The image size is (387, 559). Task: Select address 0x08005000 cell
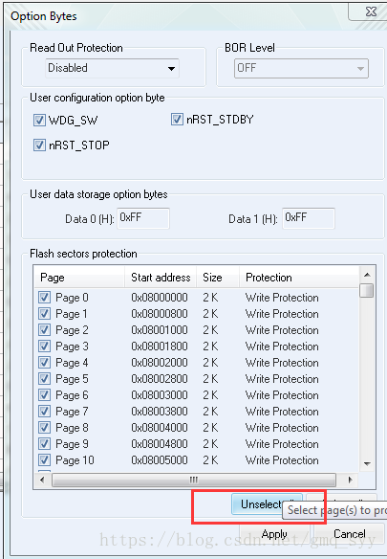tap(160, 460)
